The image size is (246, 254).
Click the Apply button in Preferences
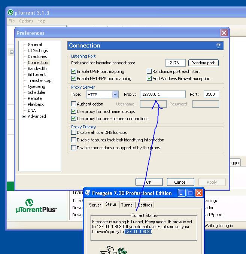[x=212, y=182]
